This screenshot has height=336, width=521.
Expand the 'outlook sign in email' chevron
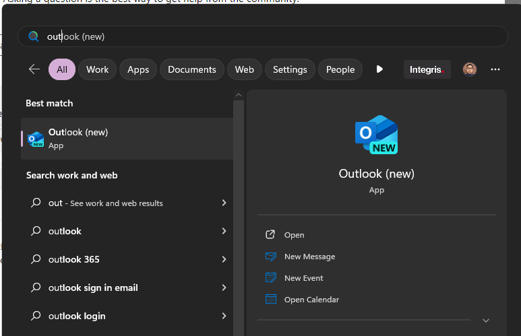pos(224,288)
